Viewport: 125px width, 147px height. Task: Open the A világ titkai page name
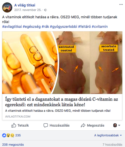click(x=25, y=5)
